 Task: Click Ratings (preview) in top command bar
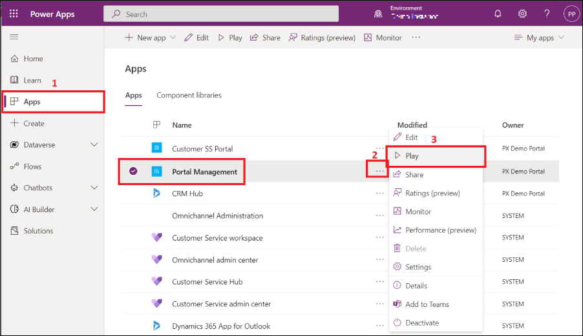tap(322, 37)
